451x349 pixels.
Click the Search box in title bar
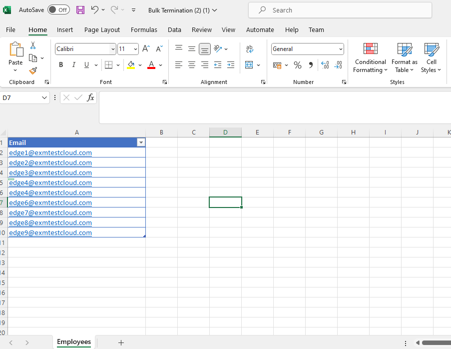click(340, 10)
